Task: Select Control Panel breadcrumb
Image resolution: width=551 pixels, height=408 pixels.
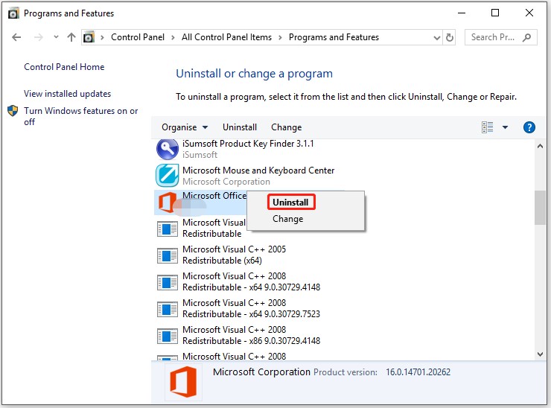Action: (x=138, y=37)
